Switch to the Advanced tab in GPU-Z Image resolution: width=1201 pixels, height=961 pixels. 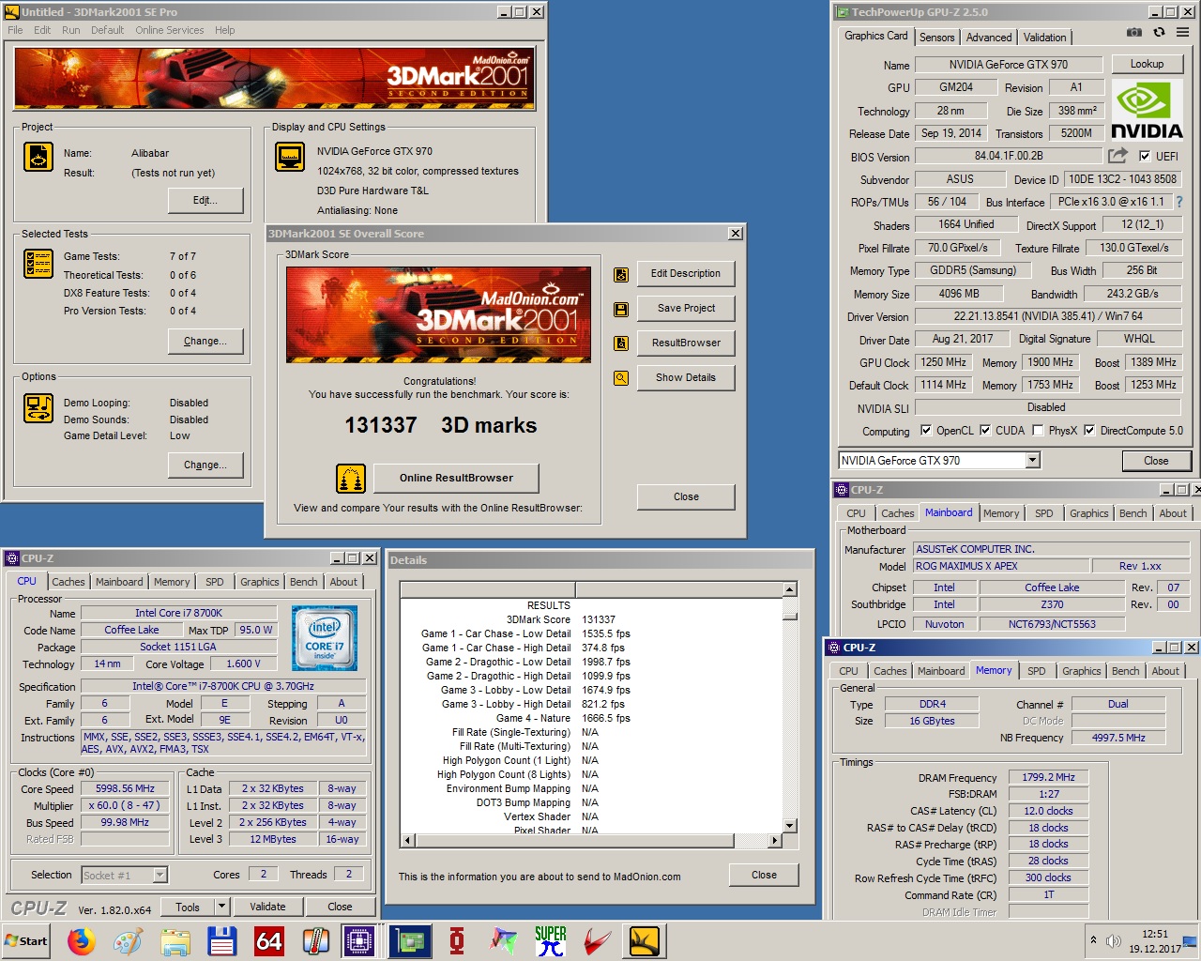click(989, 38)
